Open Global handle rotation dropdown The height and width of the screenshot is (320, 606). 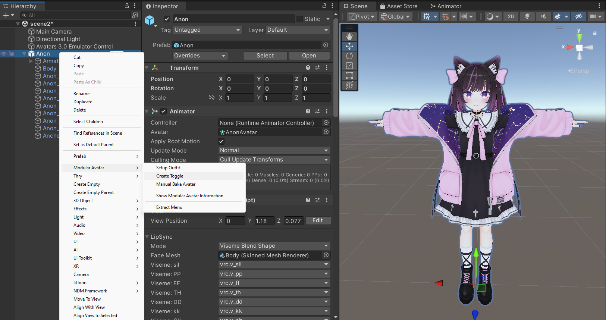click(395, 16)
